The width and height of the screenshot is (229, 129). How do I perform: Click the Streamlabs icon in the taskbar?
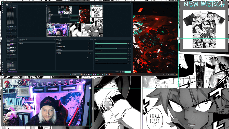click(105, 74)
